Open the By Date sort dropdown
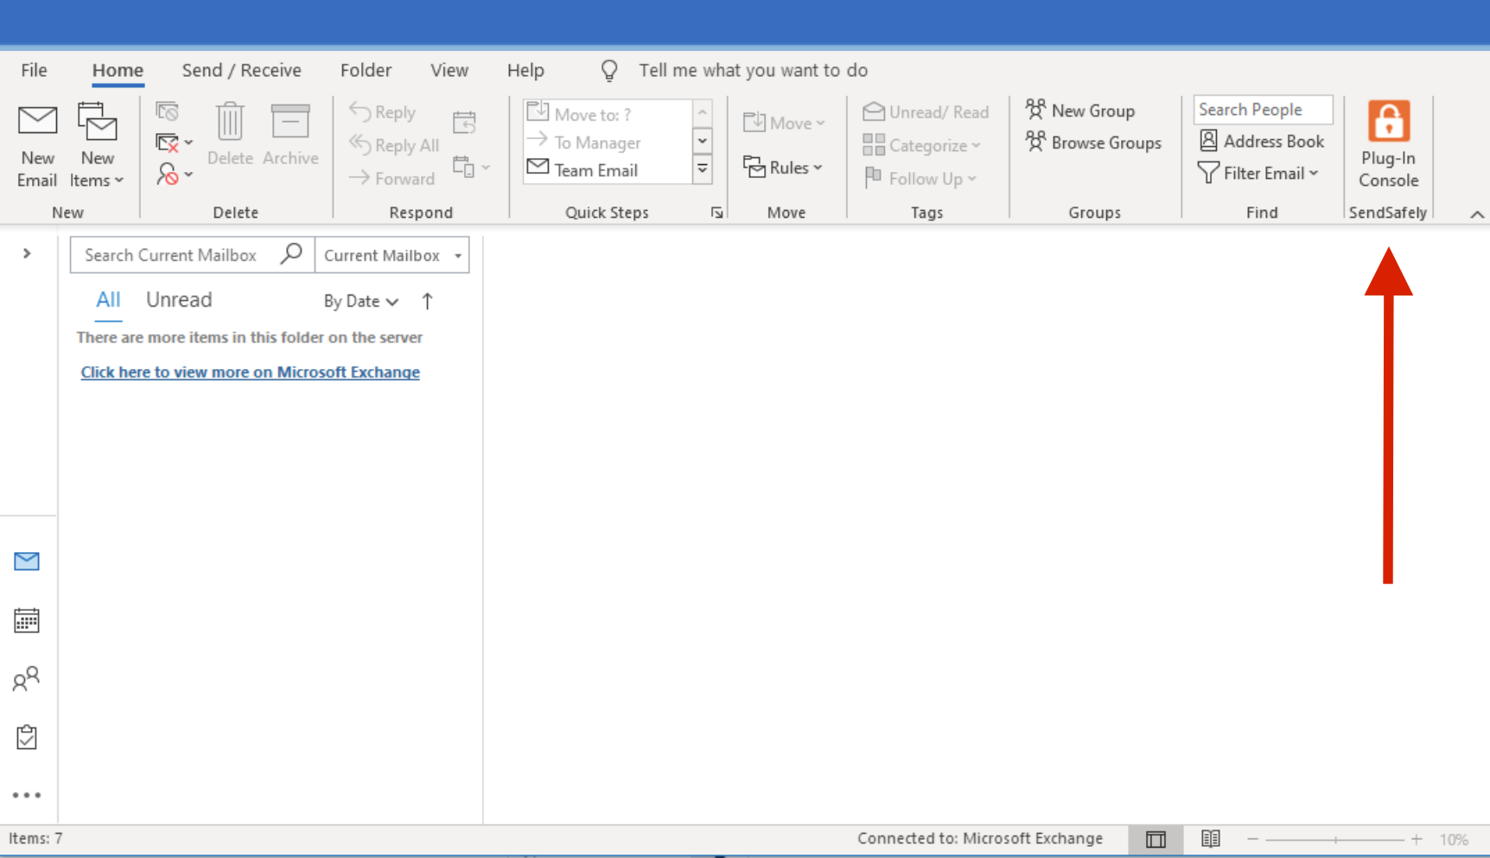The image size is (1490, 858). coord(360,301)
